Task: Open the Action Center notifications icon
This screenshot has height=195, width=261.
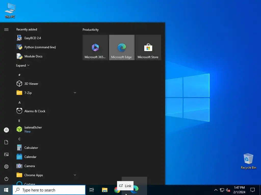Action: click(x=253, y=190)
